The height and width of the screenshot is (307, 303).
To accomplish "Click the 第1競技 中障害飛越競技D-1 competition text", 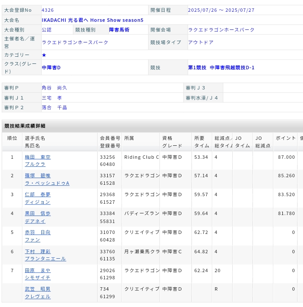I will tap(221, 68).
